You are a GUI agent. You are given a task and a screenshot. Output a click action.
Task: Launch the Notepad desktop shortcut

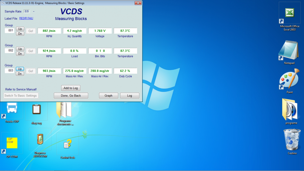289,52
